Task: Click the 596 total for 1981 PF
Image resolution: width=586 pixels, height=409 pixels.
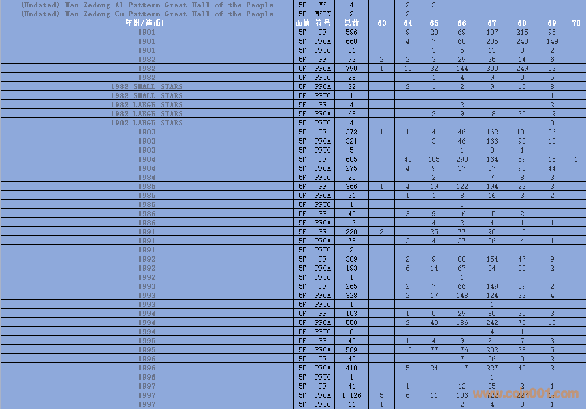Action: 351,32
